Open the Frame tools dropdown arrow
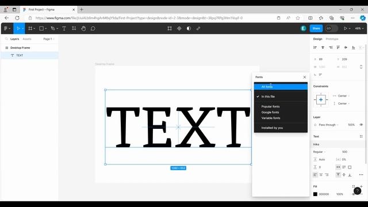368x207 pixels. click(x=34, y=29)
